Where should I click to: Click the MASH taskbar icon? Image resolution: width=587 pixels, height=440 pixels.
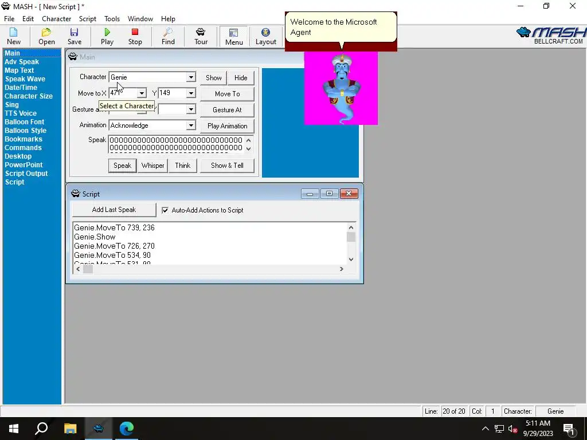pos(99,429)
